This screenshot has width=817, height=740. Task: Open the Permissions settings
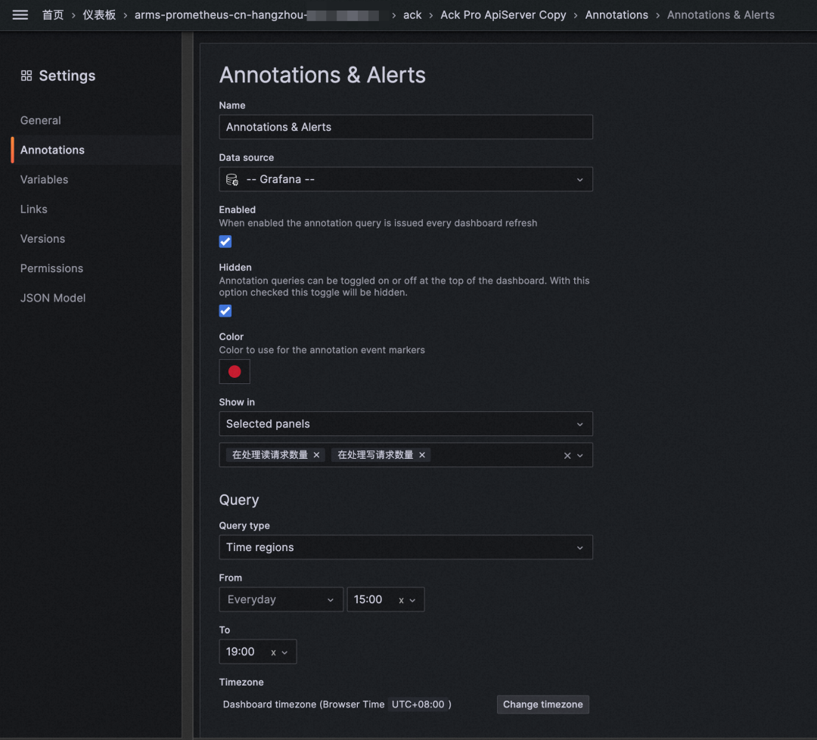tap(51, 268)
